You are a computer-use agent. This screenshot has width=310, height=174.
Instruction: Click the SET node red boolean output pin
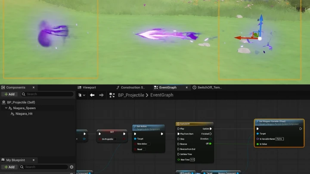pos(124,139)
